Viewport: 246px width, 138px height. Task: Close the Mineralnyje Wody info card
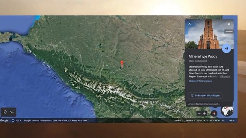click(229, 24)
